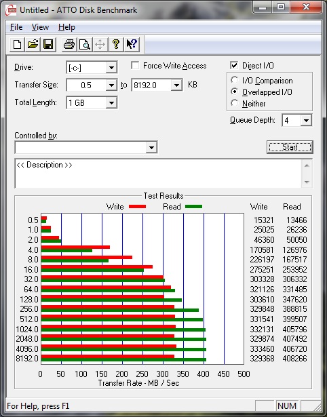Save results with the floppy disk icon
The image size is (327, 417).
[48, 44]
